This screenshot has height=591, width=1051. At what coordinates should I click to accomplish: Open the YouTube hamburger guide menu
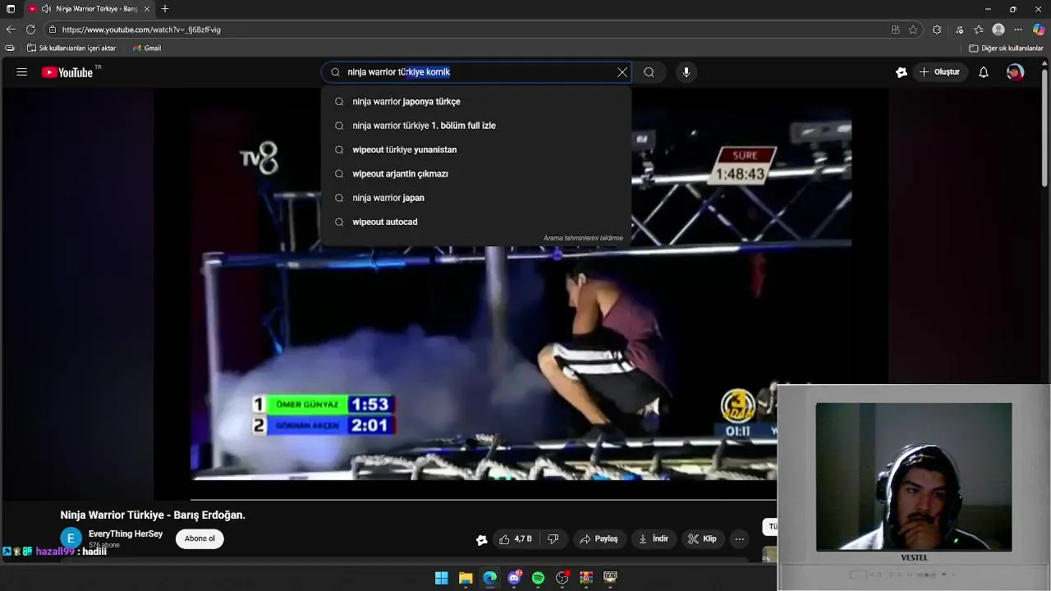click(x=22, y=72)
